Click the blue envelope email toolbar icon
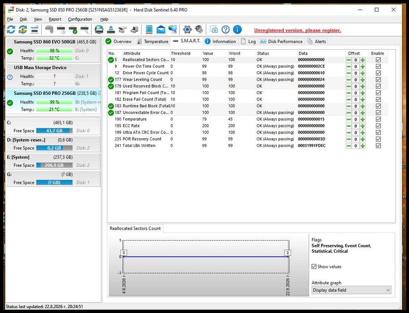 [161, 30]
